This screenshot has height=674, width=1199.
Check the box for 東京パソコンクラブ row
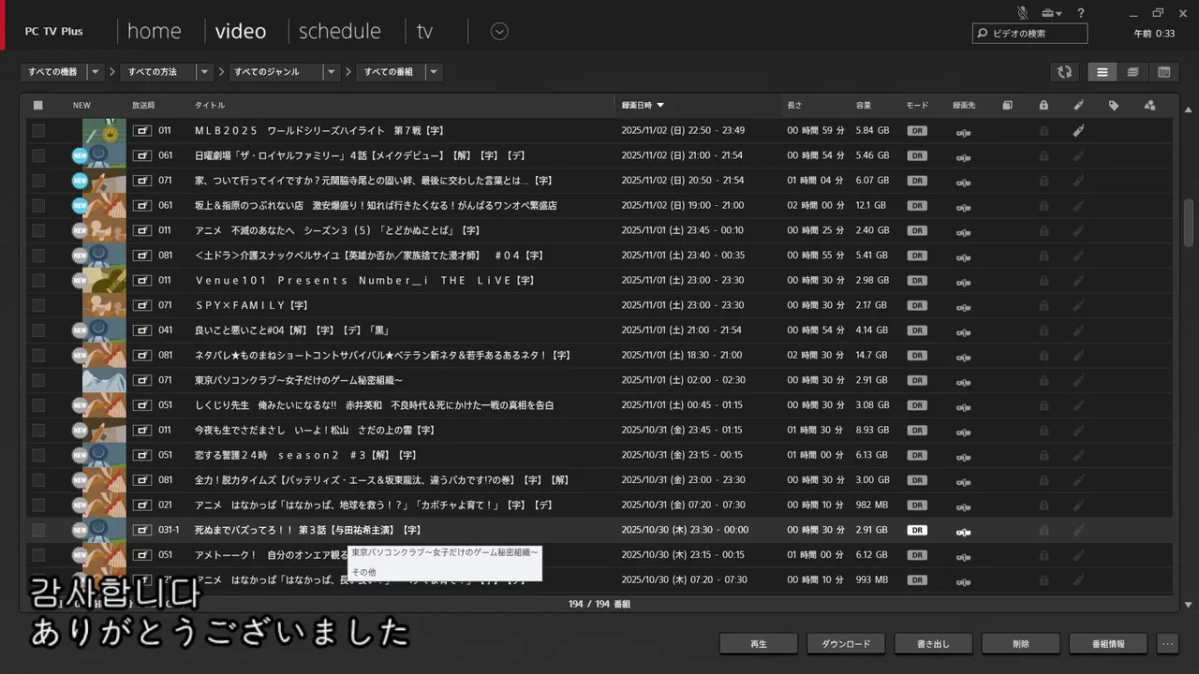(x=38, y=380)
